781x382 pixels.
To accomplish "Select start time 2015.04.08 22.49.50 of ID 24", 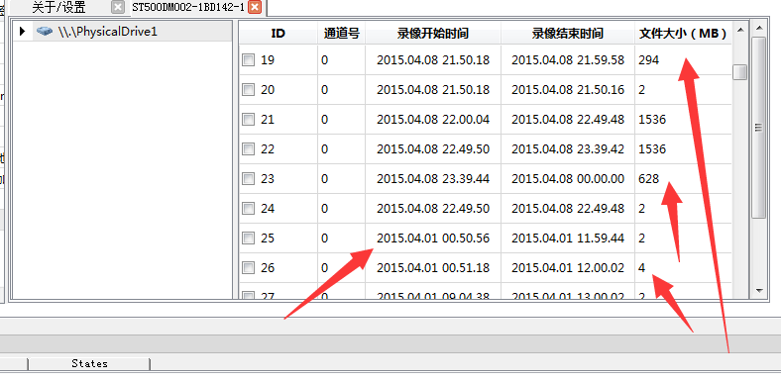I will point(433,209).
